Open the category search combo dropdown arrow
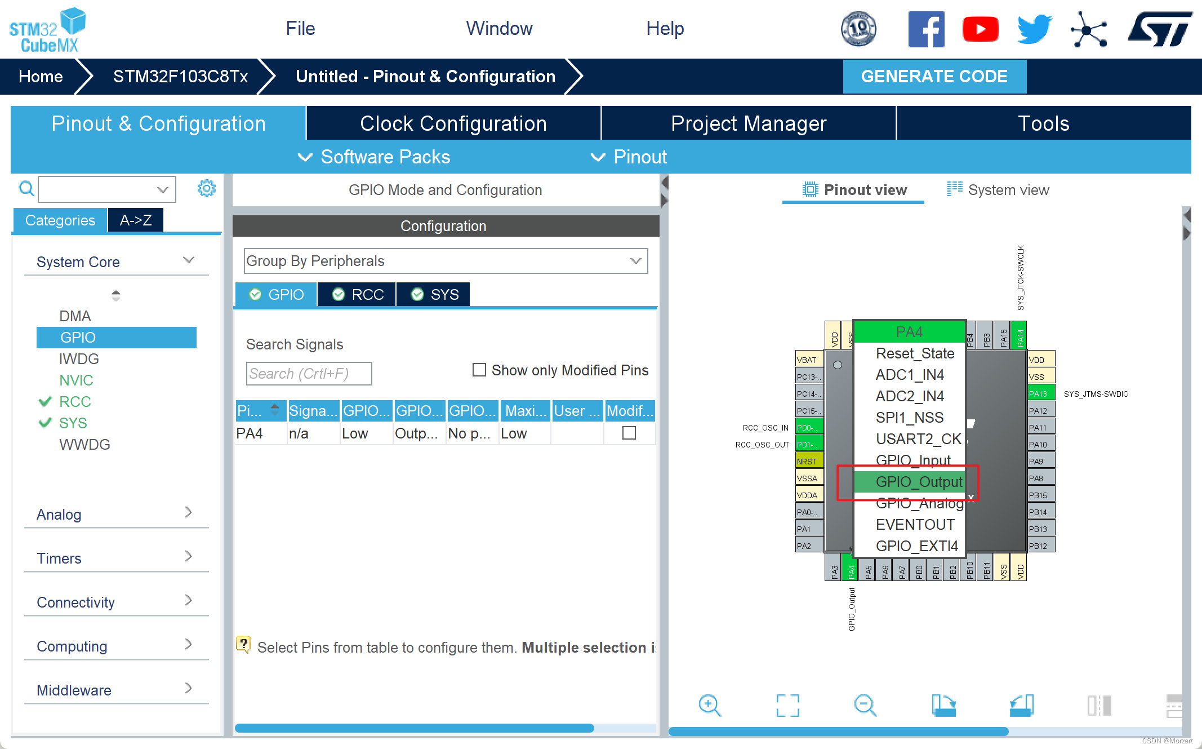Viewport: 1202px width, 749px height. coord(163,189)
